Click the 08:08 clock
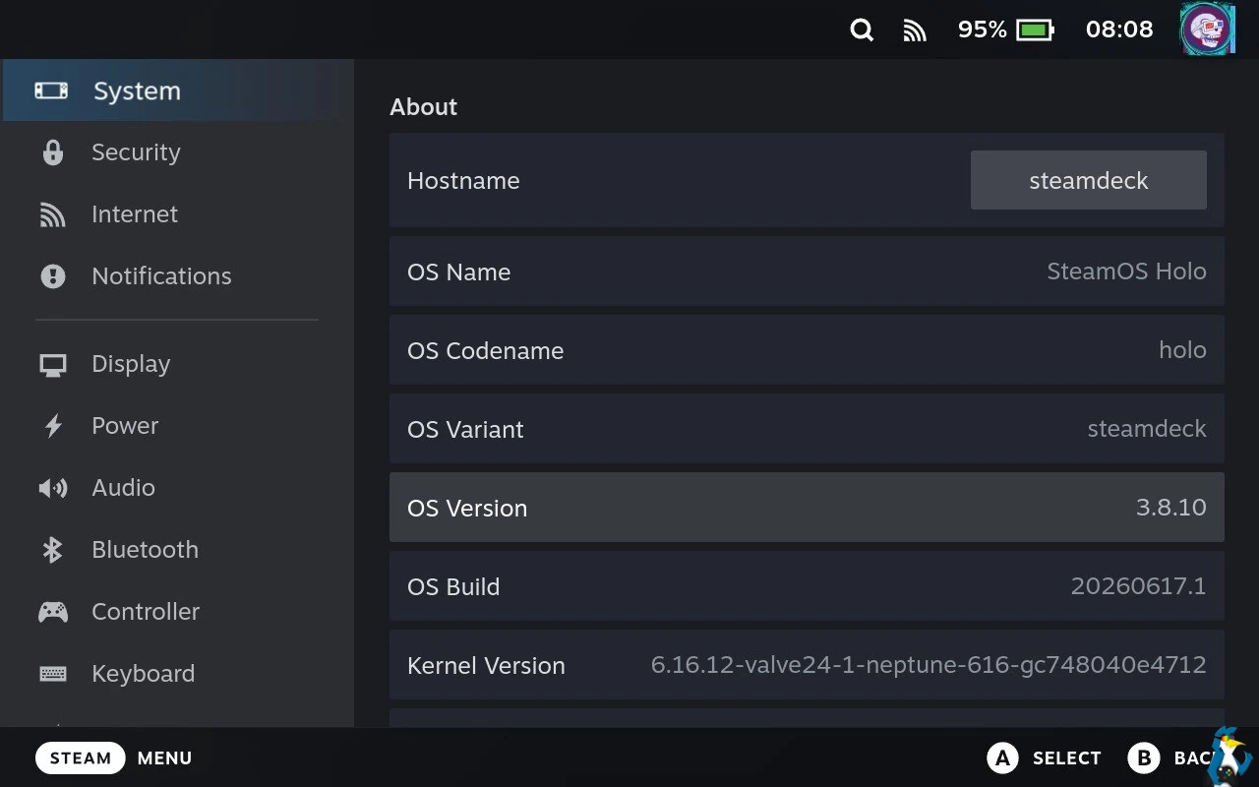Viewport: 1259px width, 787px height. [x=1119, y=30]
